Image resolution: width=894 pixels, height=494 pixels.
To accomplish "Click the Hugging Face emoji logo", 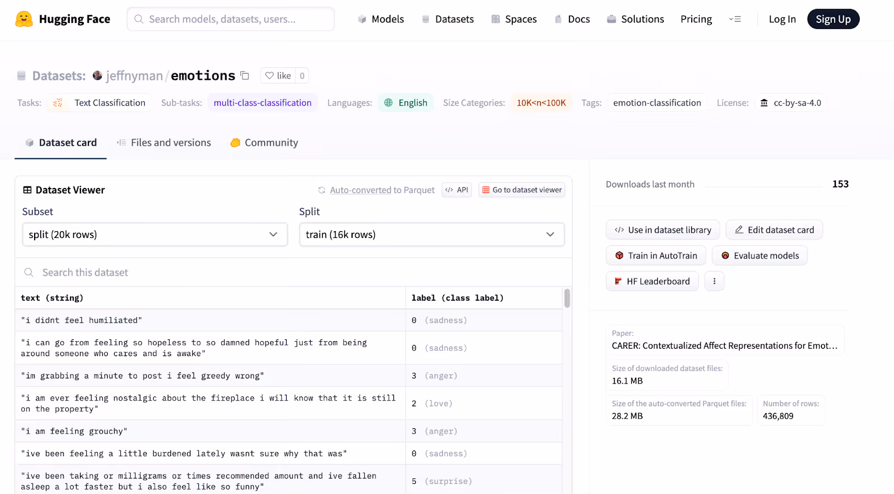I will (x=23, y=19).
